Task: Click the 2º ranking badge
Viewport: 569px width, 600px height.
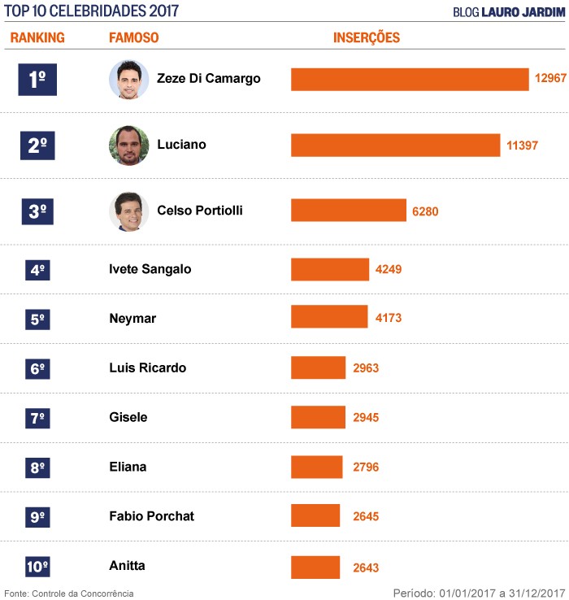Action: [37, 146]
